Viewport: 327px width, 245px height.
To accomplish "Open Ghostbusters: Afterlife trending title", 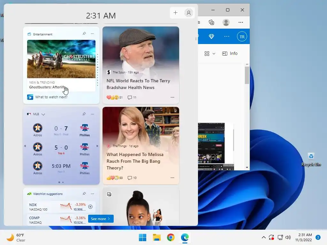I will (47, 87).
